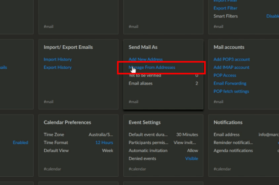
Task: Click the Notifications card heading
Action: [228, 122]
